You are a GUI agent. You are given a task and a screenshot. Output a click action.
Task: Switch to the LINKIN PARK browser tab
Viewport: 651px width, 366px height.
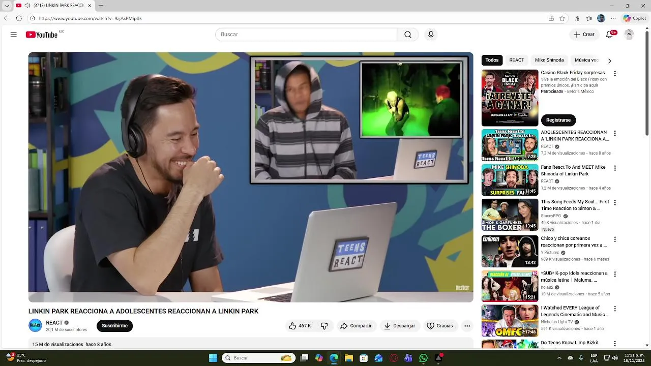(x=54, y=6)
